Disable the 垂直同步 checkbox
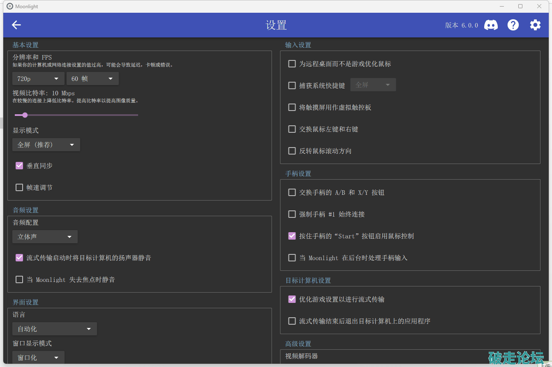This screenshot has height=367, width=552. (19, 166)
